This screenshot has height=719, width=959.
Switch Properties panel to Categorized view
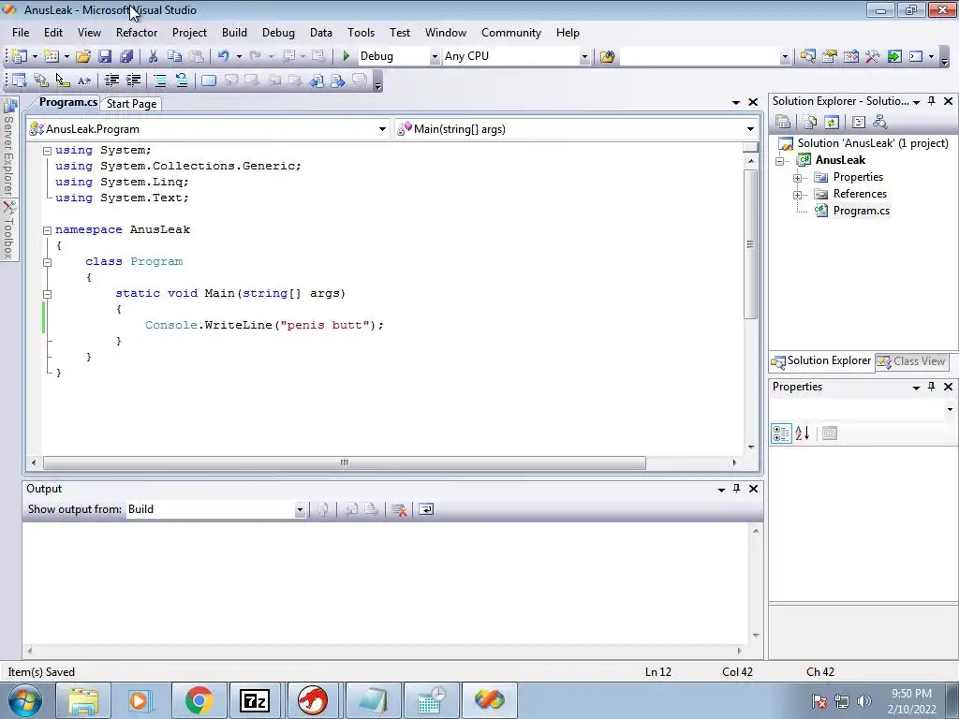point(781,433)
